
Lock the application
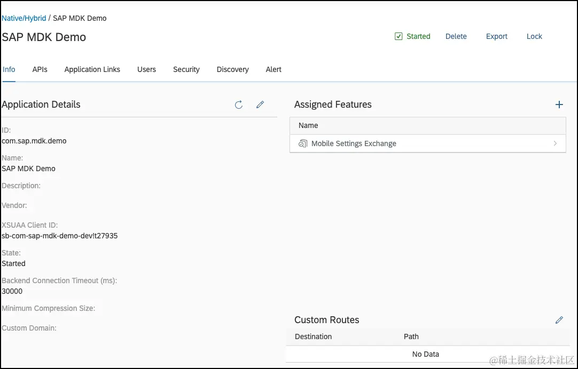(534, 36)
